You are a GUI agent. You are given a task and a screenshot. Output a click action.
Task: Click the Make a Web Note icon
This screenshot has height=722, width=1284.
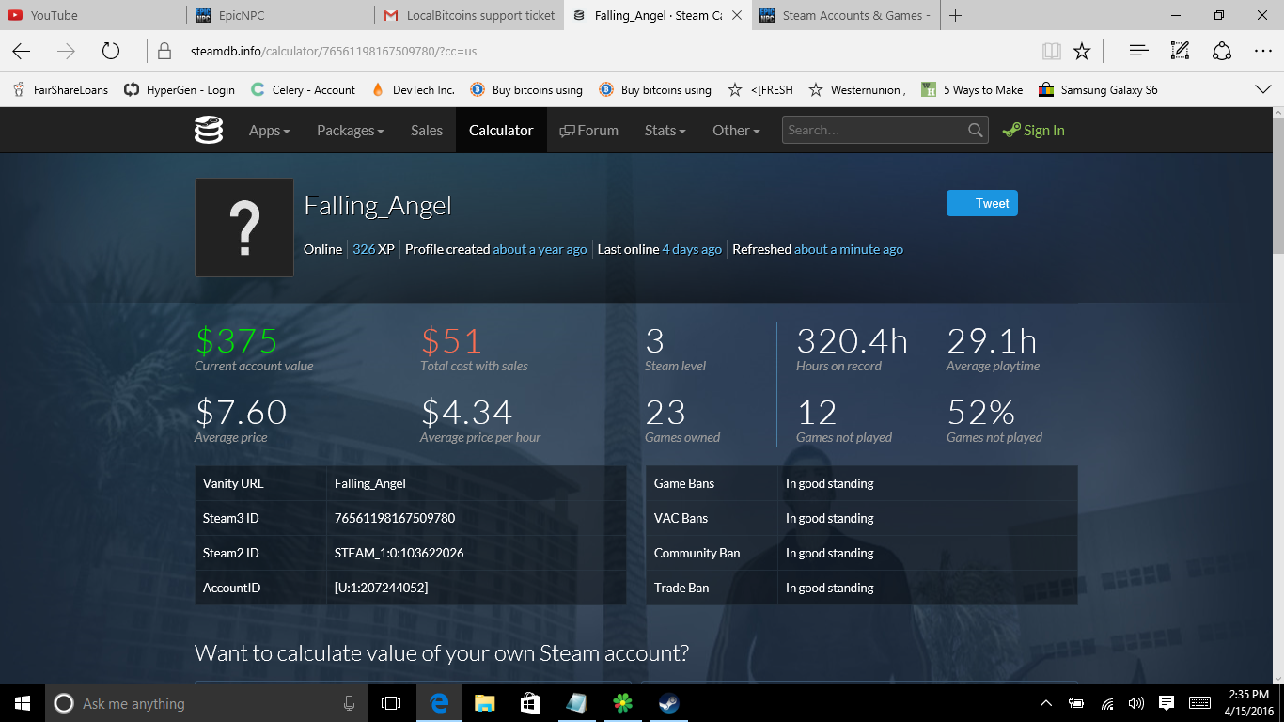coord(1180,51)
